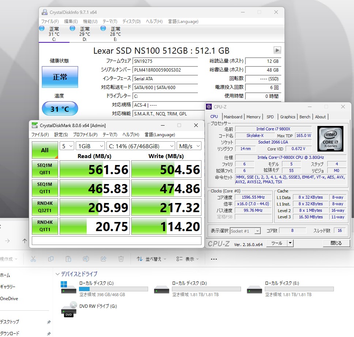This screenshot has height=337, width=354.
Task: Open the 1GiB test size dropdown
Action: [x=90, y=146]
